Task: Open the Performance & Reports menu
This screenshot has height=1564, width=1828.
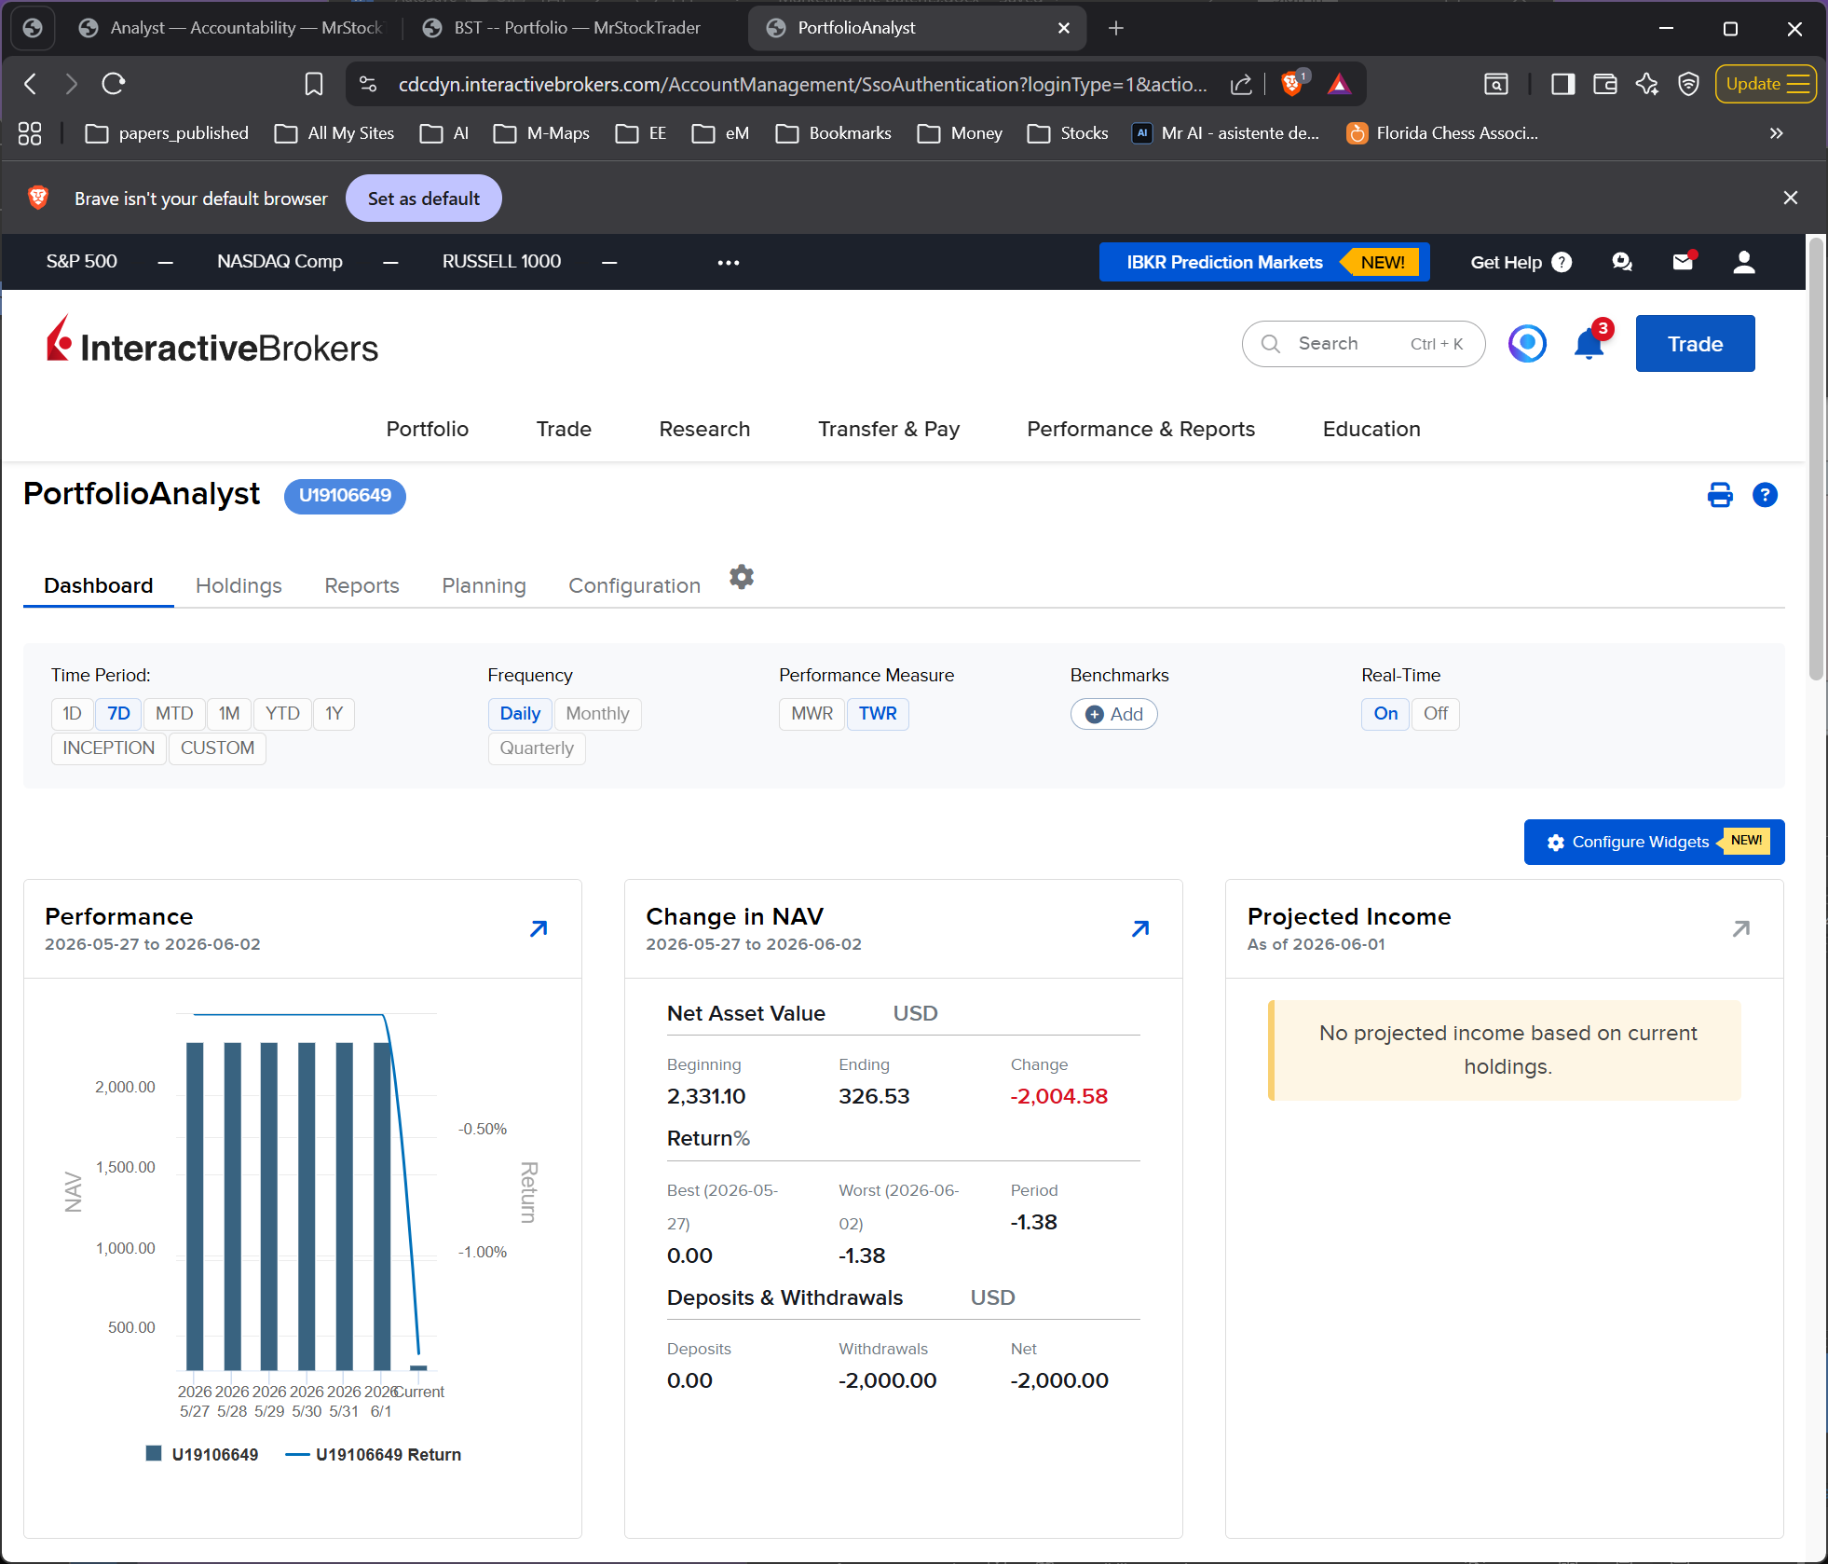Action: [1140, 429]
